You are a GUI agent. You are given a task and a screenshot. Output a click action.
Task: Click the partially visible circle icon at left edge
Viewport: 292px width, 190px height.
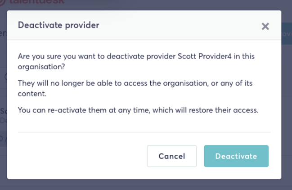[x=5, y=77]
